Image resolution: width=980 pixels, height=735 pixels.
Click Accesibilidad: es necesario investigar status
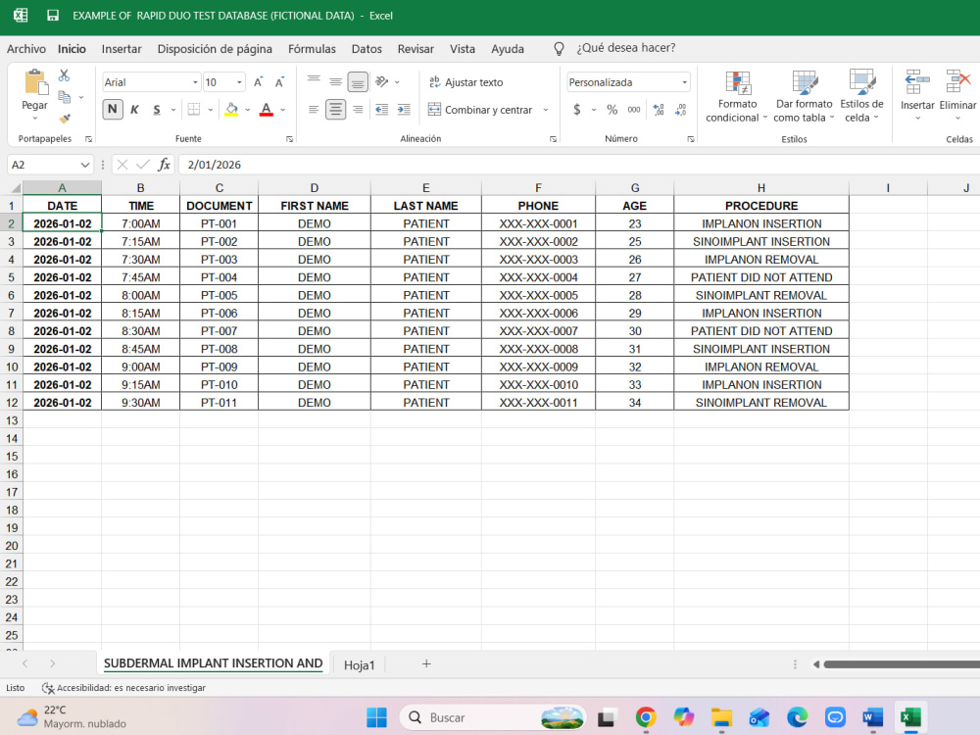click(123, 688)
